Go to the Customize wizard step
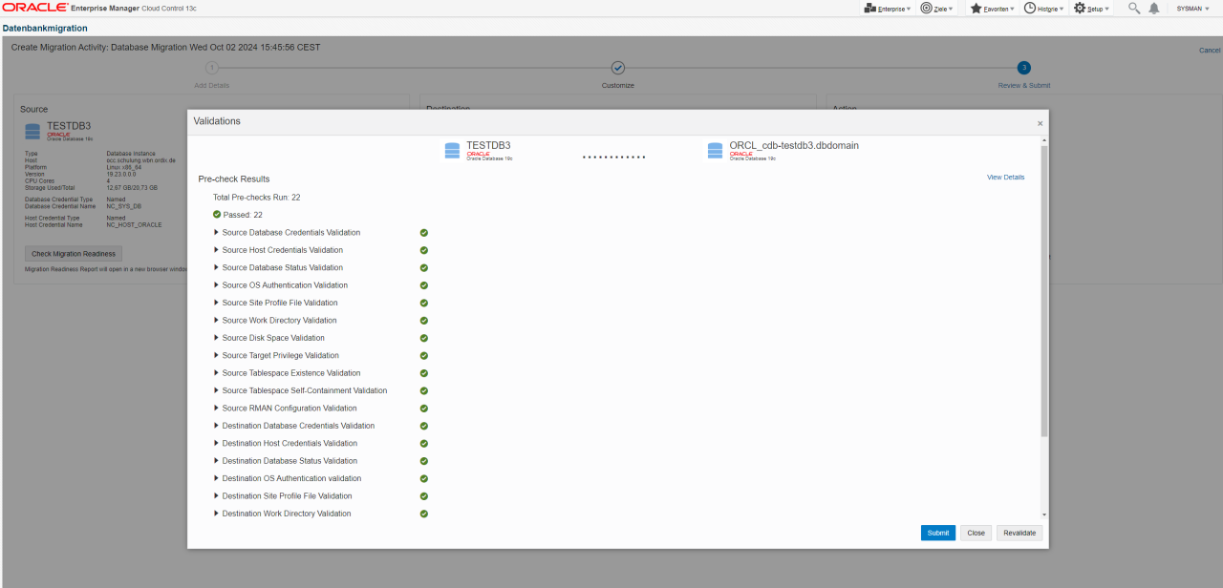 pos(618,68)
